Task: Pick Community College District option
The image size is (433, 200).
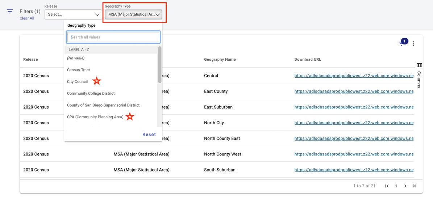Action: pos(91,93)
